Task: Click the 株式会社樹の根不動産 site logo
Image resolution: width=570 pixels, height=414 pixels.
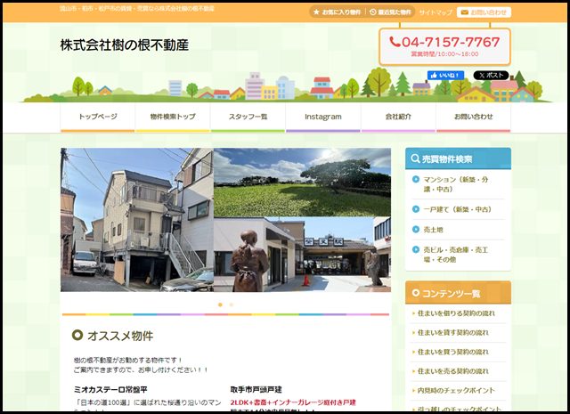Action: 125,45
